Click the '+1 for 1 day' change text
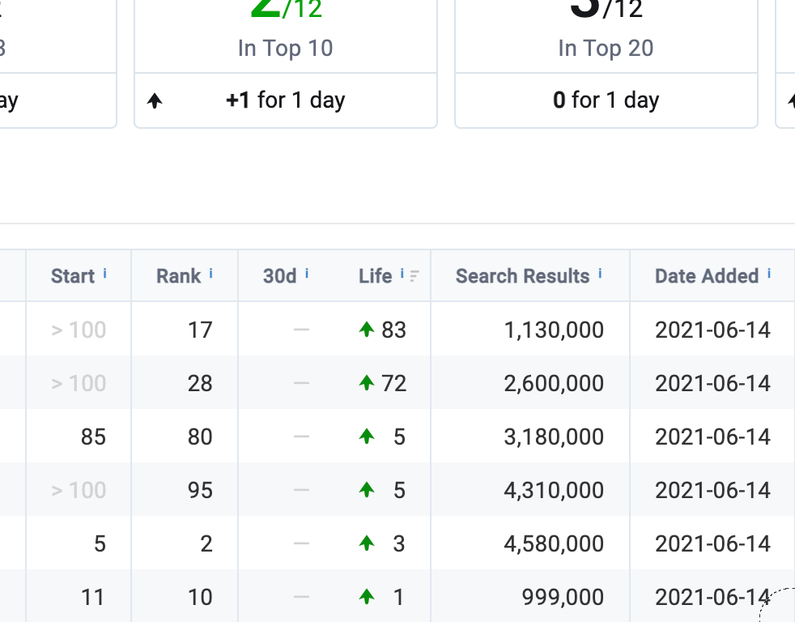The image size is (795, 622). 286,100
